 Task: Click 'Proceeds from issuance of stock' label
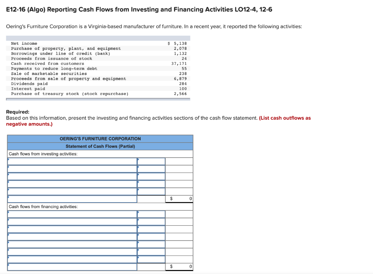51,59
